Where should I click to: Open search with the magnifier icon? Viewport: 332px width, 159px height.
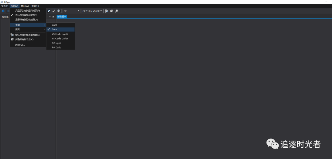(117, 11)
